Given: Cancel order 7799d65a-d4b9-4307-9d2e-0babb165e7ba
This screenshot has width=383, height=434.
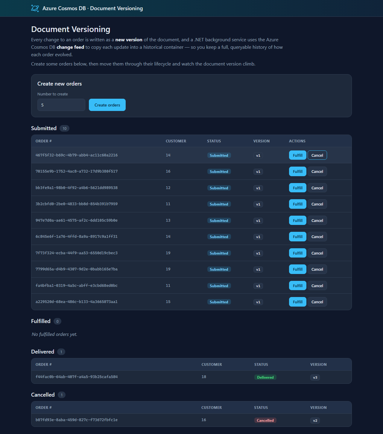Looking at the screenshot, I should tap(317, 269).
